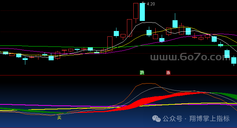The height and width of the screenshot is (128, 237).
Task: Select the tall red hollow candle beside the peak
Action: point(136,11)
